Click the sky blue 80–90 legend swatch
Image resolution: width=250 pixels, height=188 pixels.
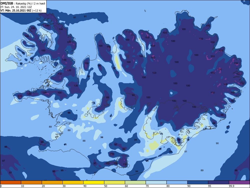(177, 182)
